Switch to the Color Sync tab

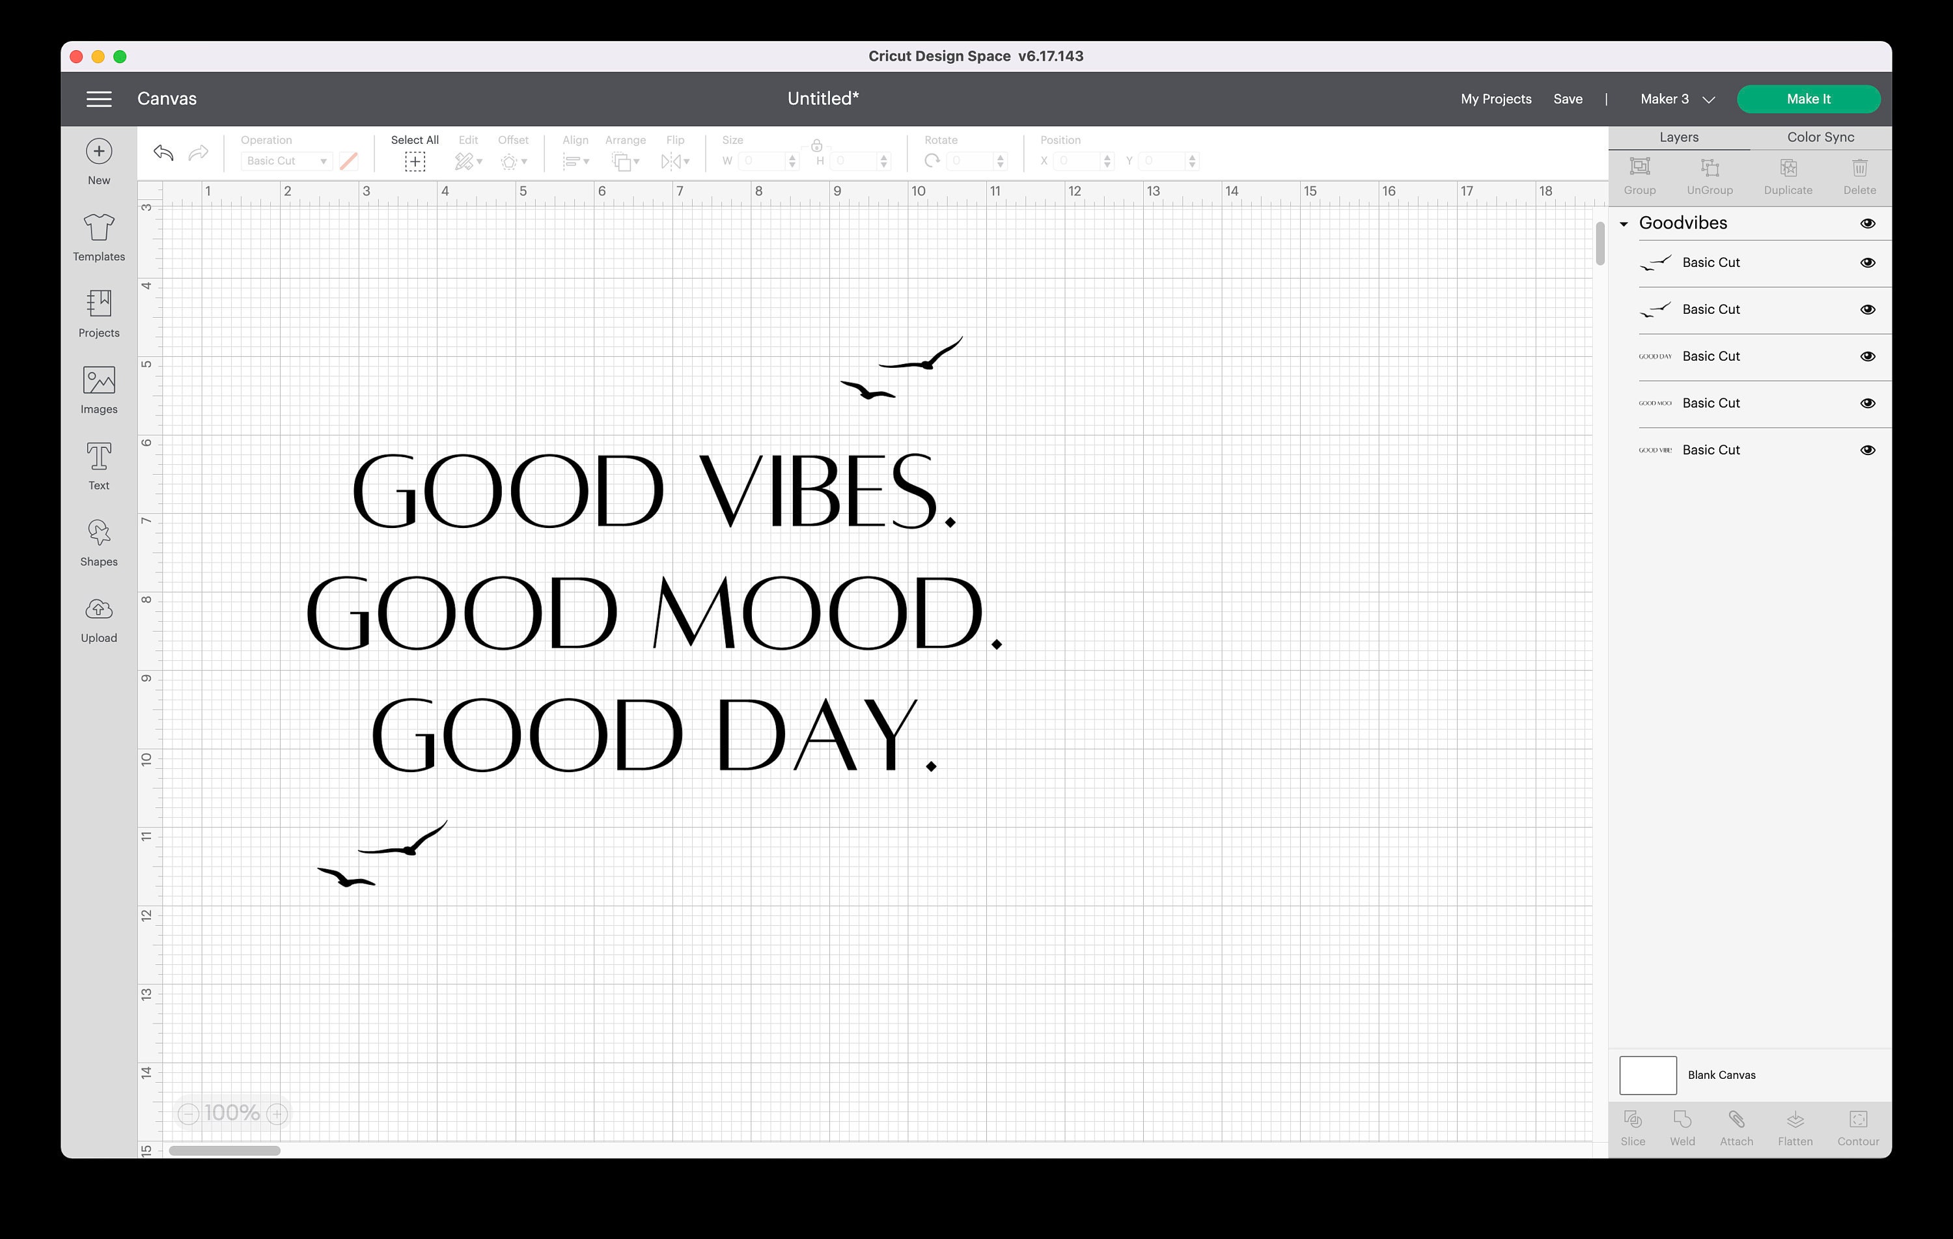coord(1820,136)
